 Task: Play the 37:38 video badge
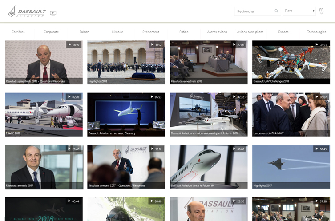321,201
